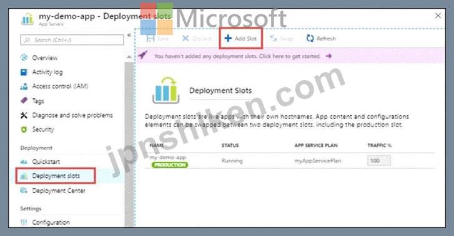
Task: Click the Swap label in the toolbar
Action: pyautogui.click(x=287, y=39)
